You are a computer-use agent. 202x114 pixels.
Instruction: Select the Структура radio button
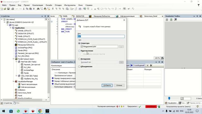coord(79,43)
